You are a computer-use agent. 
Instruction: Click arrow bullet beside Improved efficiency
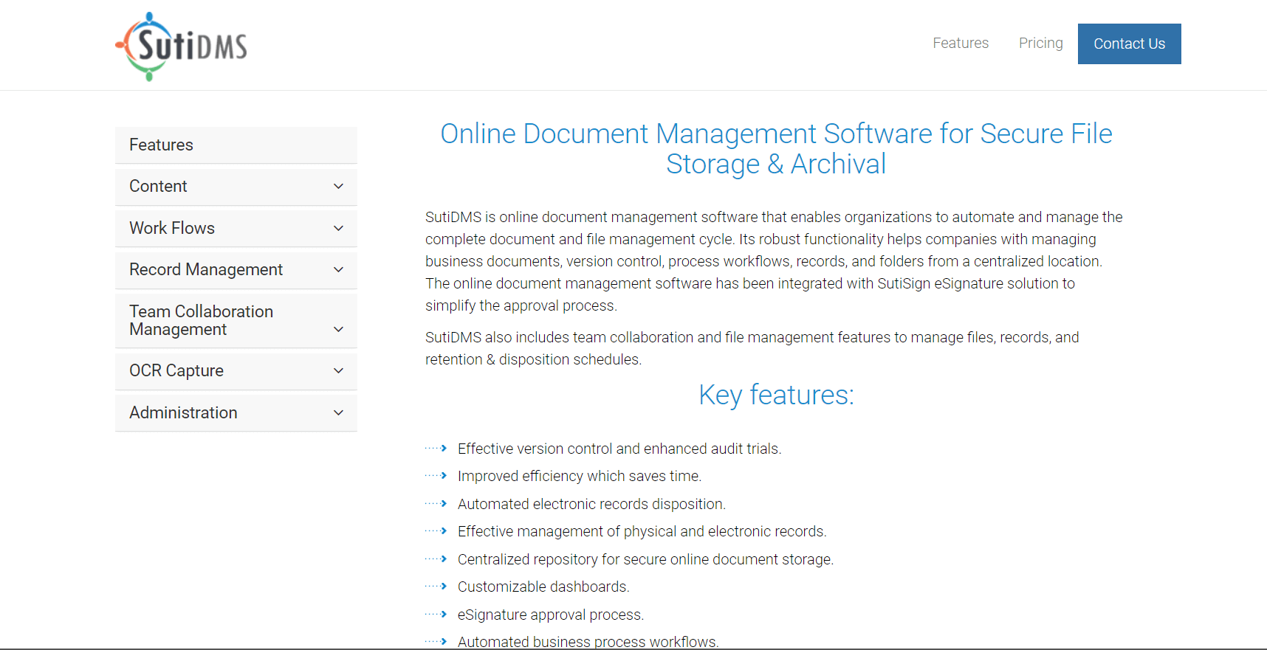(x=436, y=476)
